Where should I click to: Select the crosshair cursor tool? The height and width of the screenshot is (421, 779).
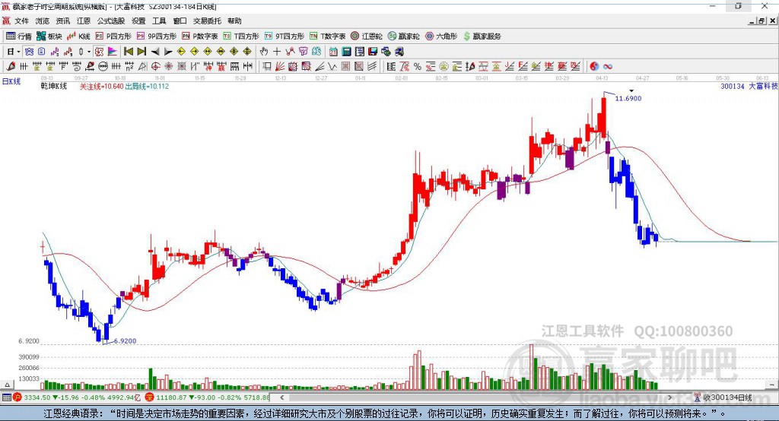[x=277, y=52]
